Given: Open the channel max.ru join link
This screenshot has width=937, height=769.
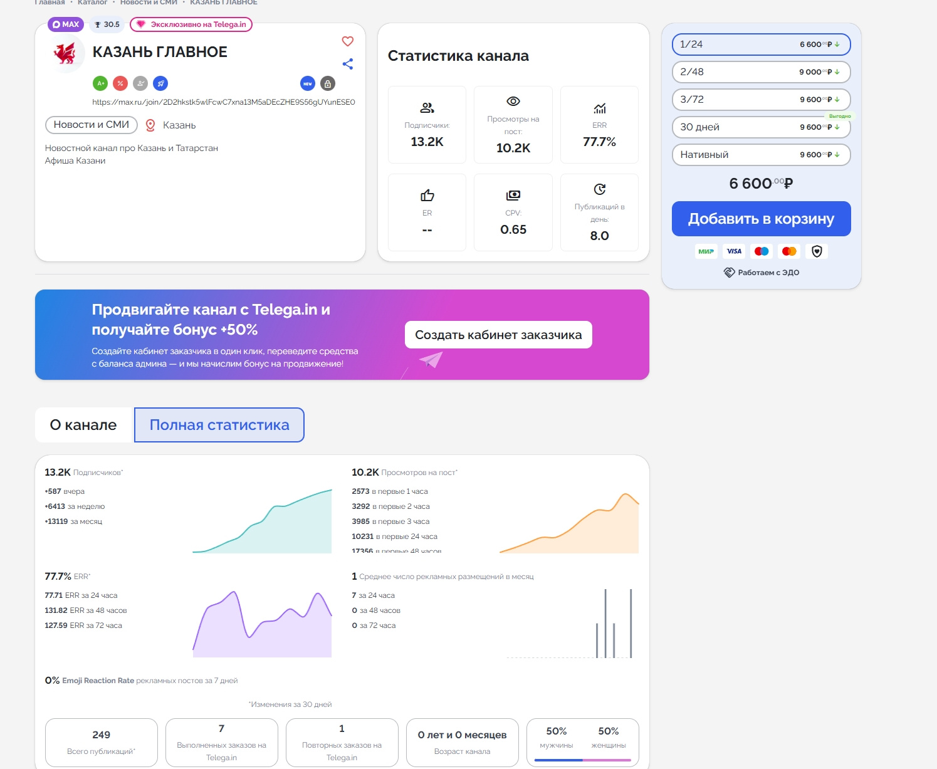Looking at the screenshot, I should [x=224, y=102].
